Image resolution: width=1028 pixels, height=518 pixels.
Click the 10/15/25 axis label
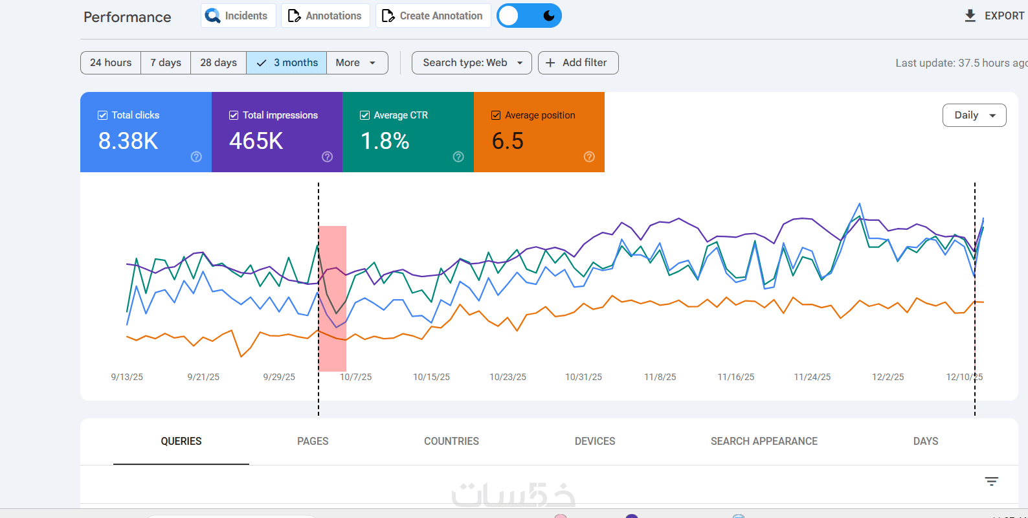click(x=432, y=377)
